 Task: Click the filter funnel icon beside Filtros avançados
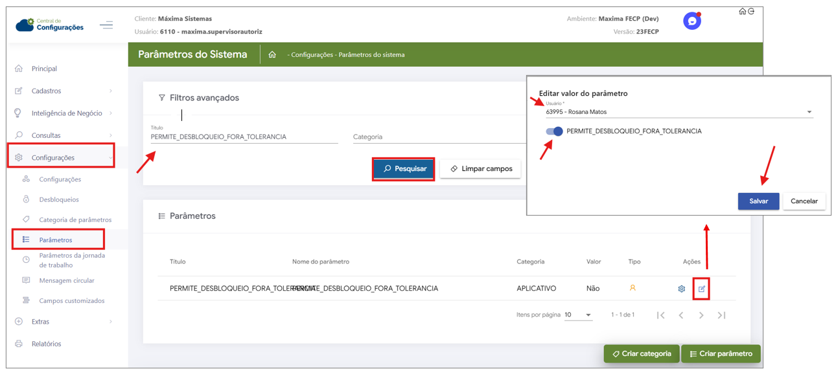pyautogui.click(x=162, y=98)
